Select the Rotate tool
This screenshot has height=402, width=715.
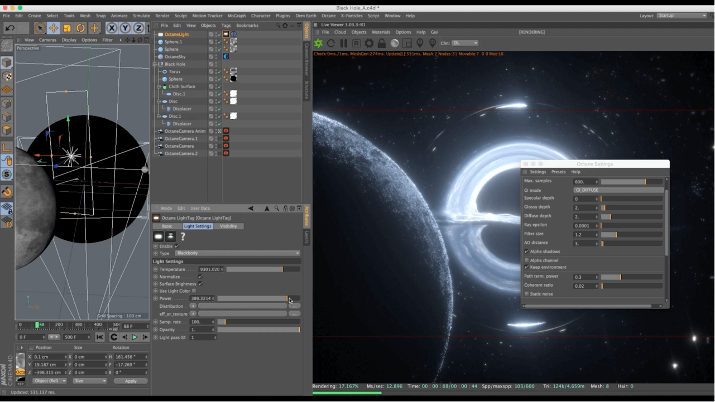click(81, 28)
